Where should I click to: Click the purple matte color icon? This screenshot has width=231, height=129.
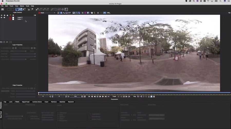(x=85, y=13)
